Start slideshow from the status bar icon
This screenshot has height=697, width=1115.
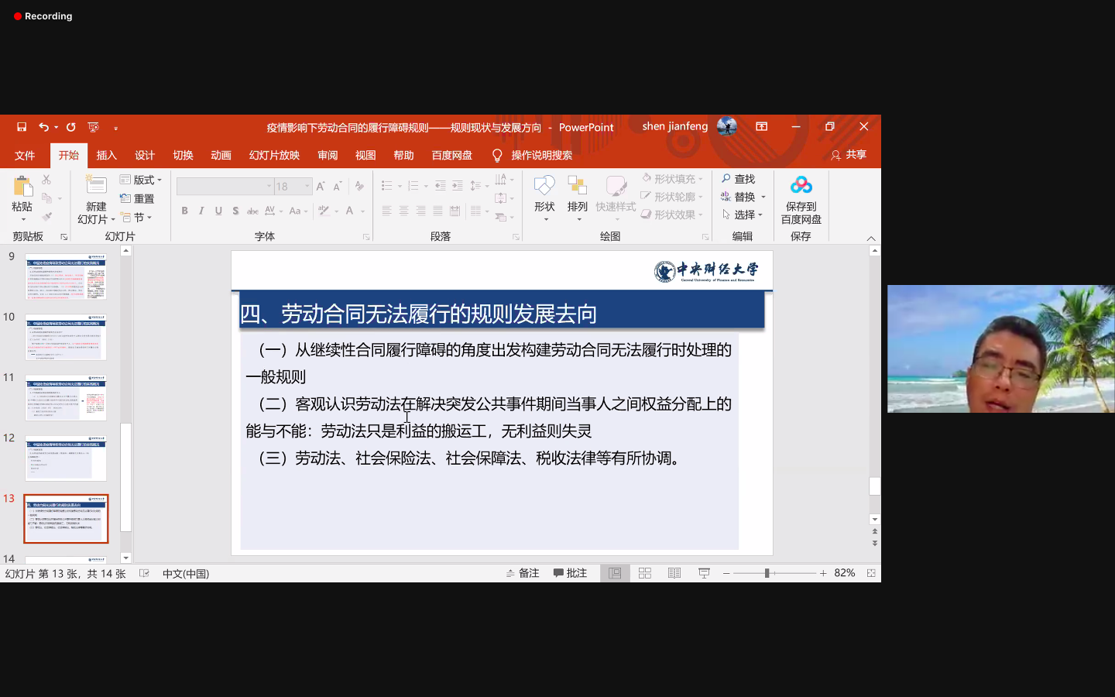click(704, 573)
